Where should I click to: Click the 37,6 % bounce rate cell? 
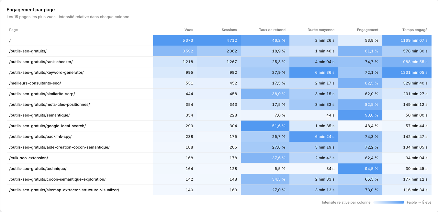coord(265,158)
